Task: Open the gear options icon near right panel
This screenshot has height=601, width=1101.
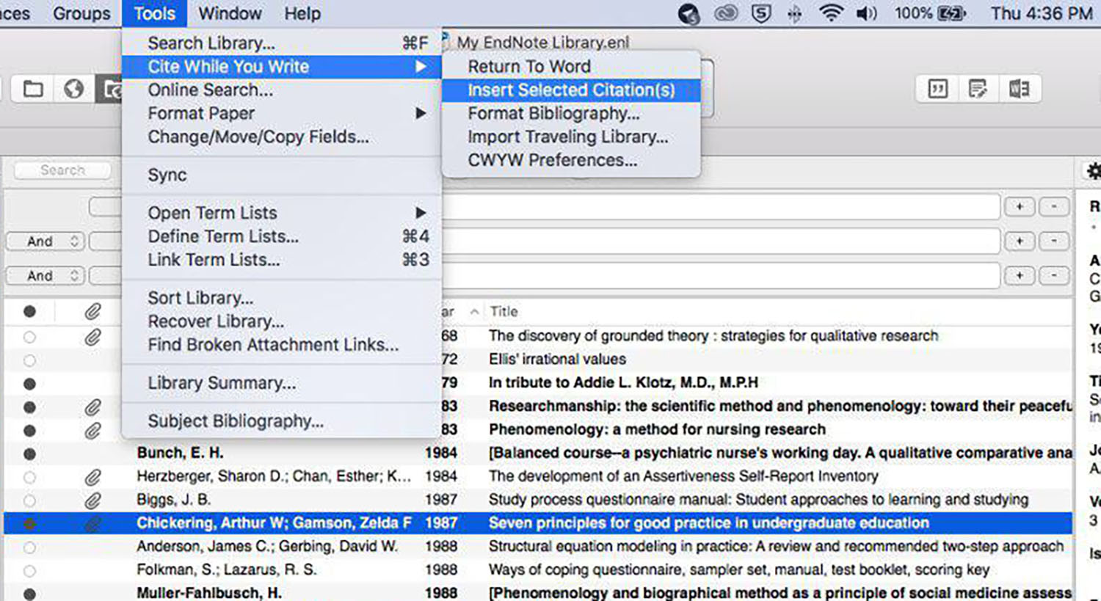Action: coord(1094,171)
